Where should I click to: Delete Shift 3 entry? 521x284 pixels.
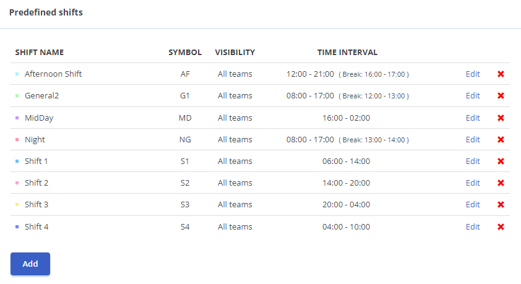pyautogui.click(x=501, y=205)
